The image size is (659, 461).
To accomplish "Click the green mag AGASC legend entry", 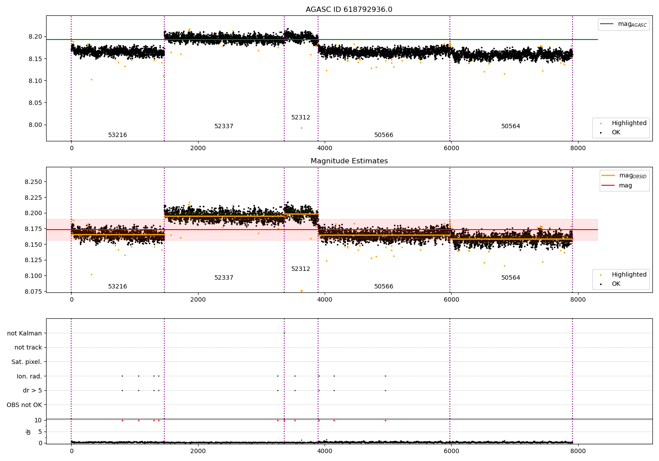I will point(624,24).
